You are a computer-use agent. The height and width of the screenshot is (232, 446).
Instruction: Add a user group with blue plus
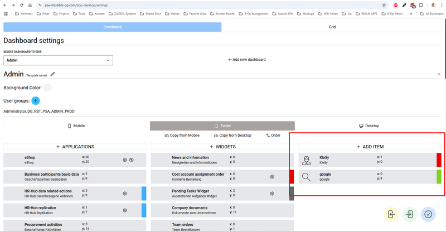tap(36, 101)
